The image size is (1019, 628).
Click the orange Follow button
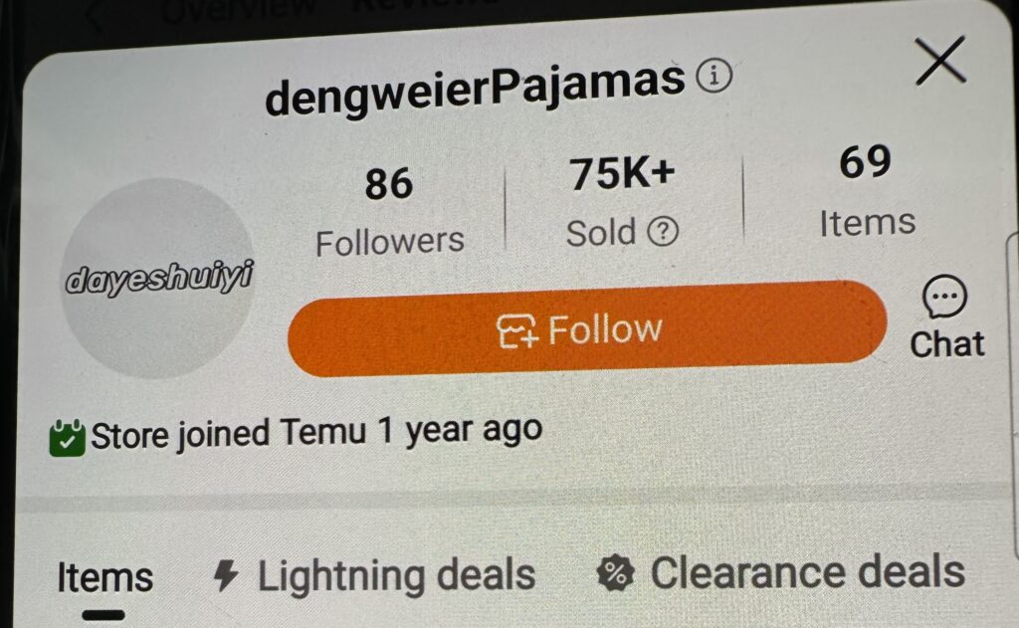587,328
